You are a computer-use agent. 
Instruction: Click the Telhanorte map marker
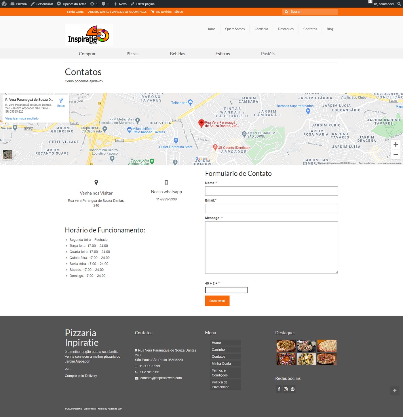pos(190,102)
